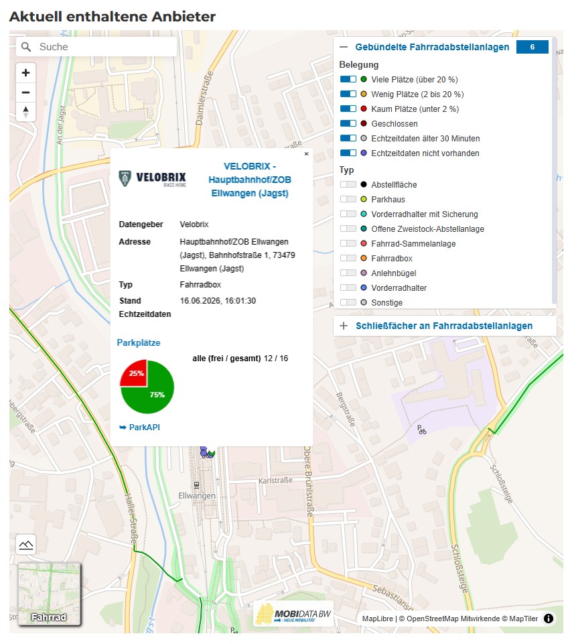
Task: Enable the 'Parkhaus' type toggle
Action: click(348, 199)
